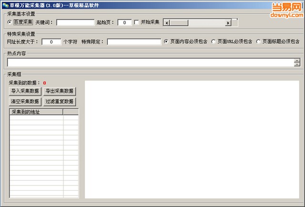Click the horizontal scrollbar thumb

[179, 23]
